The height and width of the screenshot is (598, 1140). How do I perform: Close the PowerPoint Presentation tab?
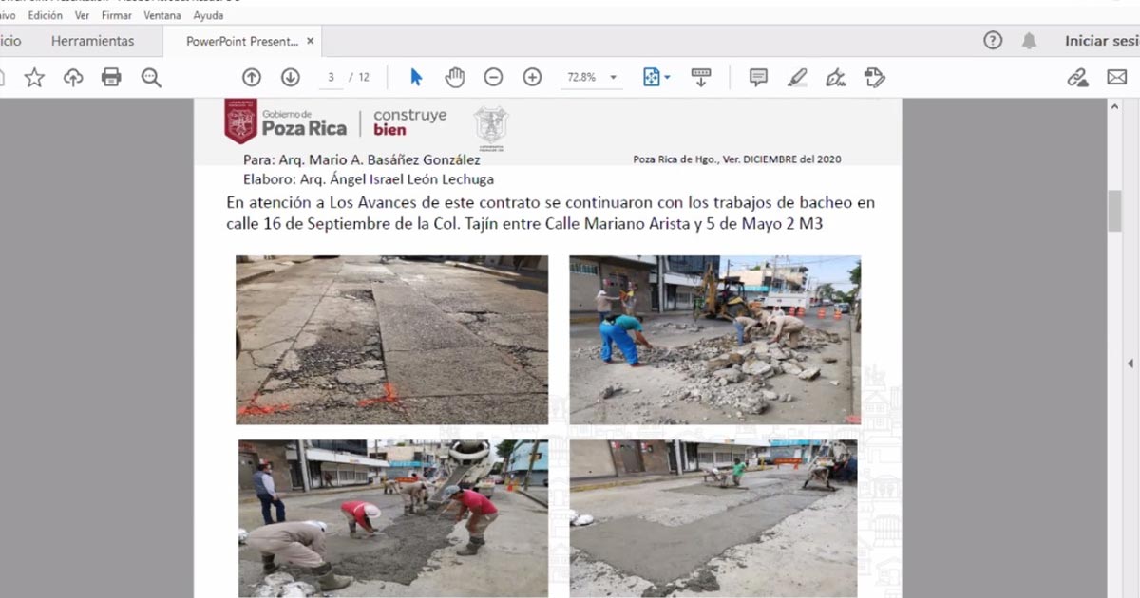tap(310, 41)
